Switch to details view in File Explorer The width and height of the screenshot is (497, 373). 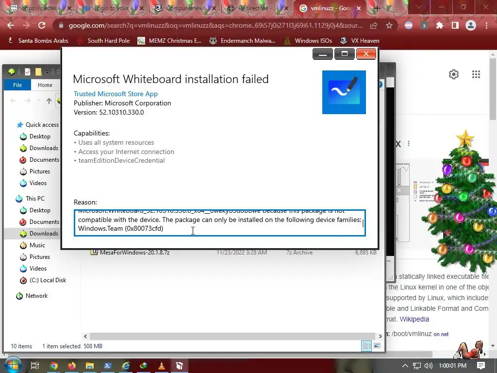[x=366, y=346]
